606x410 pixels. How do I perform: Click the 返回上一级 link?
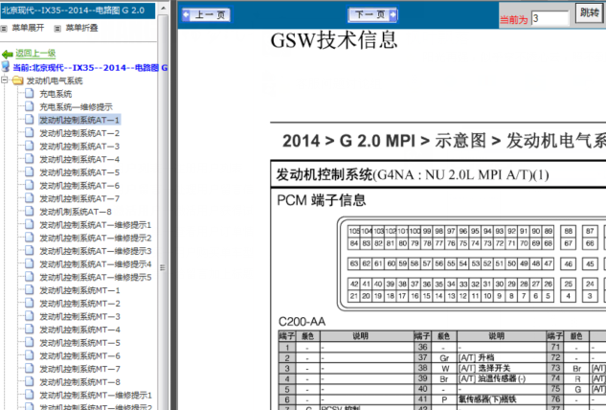[x=35, y=53]
